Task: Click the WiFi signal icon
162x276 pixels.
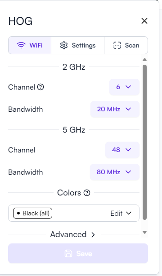Action: tap(21, 45)
